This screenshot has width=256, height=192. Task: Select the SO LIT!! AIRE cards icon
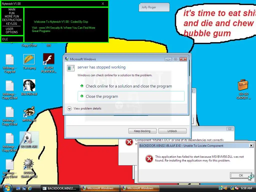29,138
